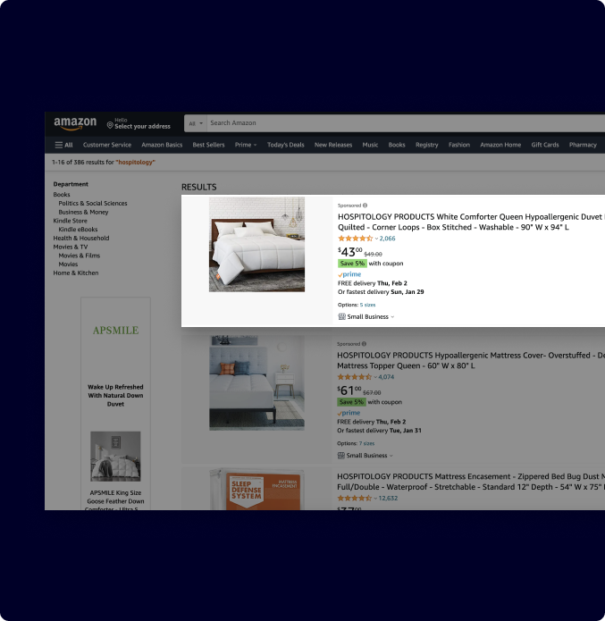605x621 pixels.
Task: Click the Prime badge on the comforter listing
Action: pos(349,274)
